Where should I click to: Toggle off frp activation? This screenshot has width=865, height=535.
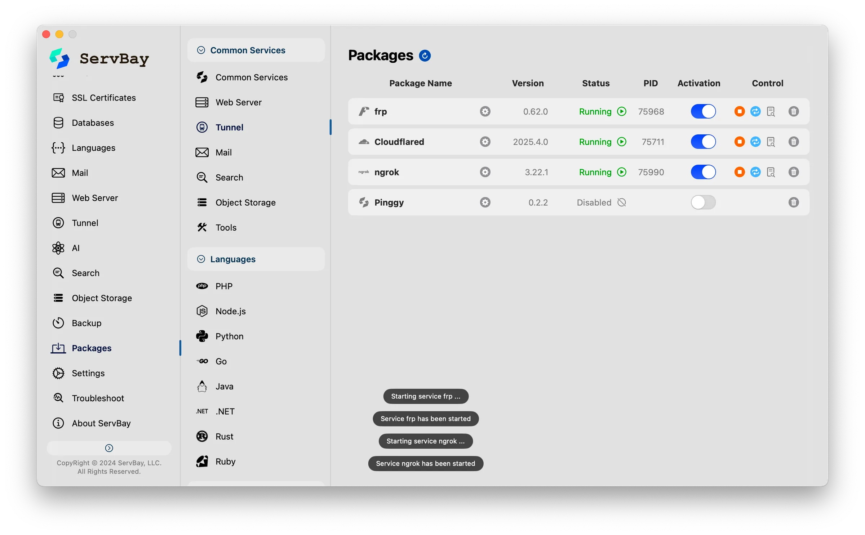(x=703, y=111)
